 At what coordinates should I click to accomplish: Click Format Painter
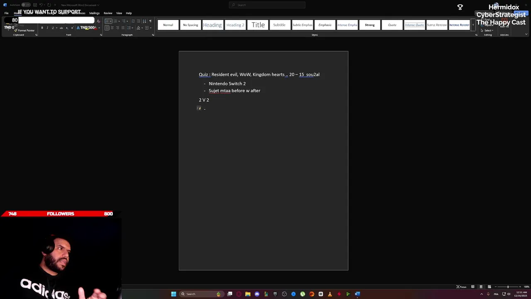[24, 30]
